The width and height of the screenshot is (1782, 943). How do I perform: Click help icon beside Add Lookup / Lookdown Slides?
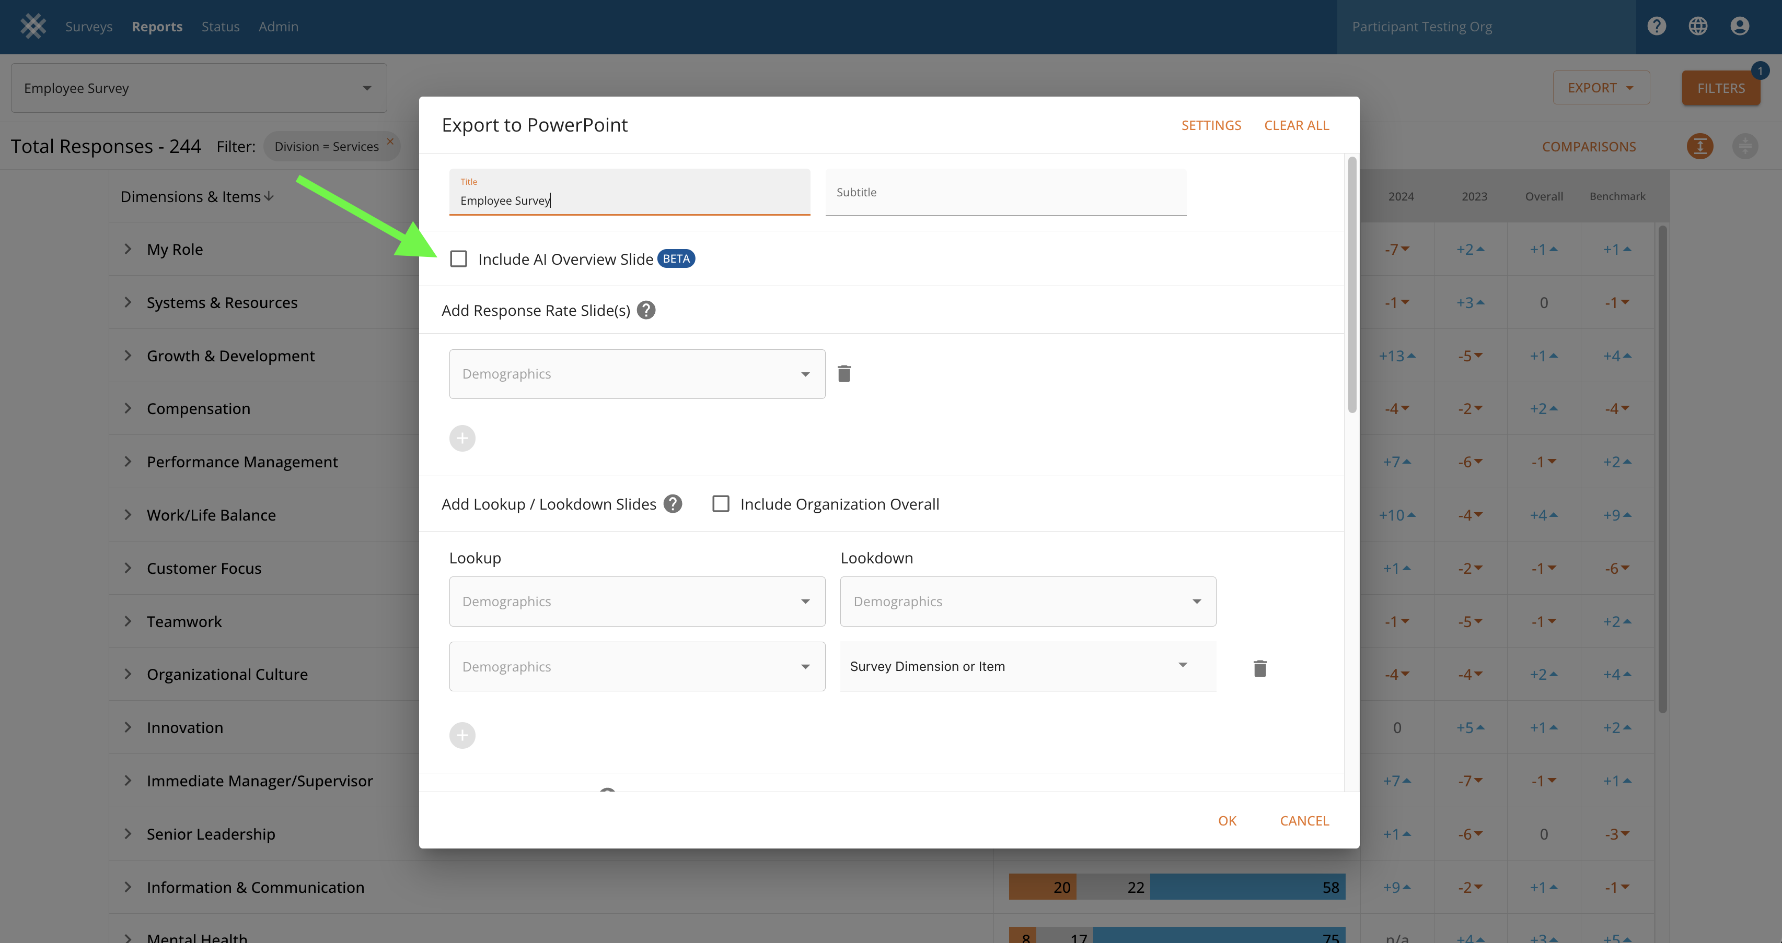coord(673,504)
